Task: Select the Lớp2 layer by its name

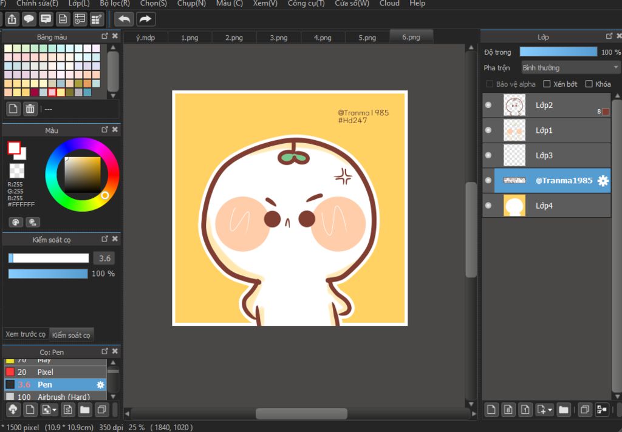Action: 544,106
